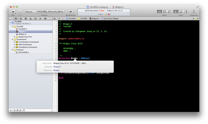Viewport: 208px width, 124px height.
Task: Open the Search navigator
Action: [26, 19]
